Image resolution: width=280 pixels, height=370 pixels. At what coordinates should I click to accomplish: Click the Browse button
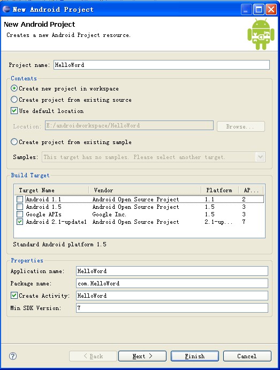tap(241, 126)
